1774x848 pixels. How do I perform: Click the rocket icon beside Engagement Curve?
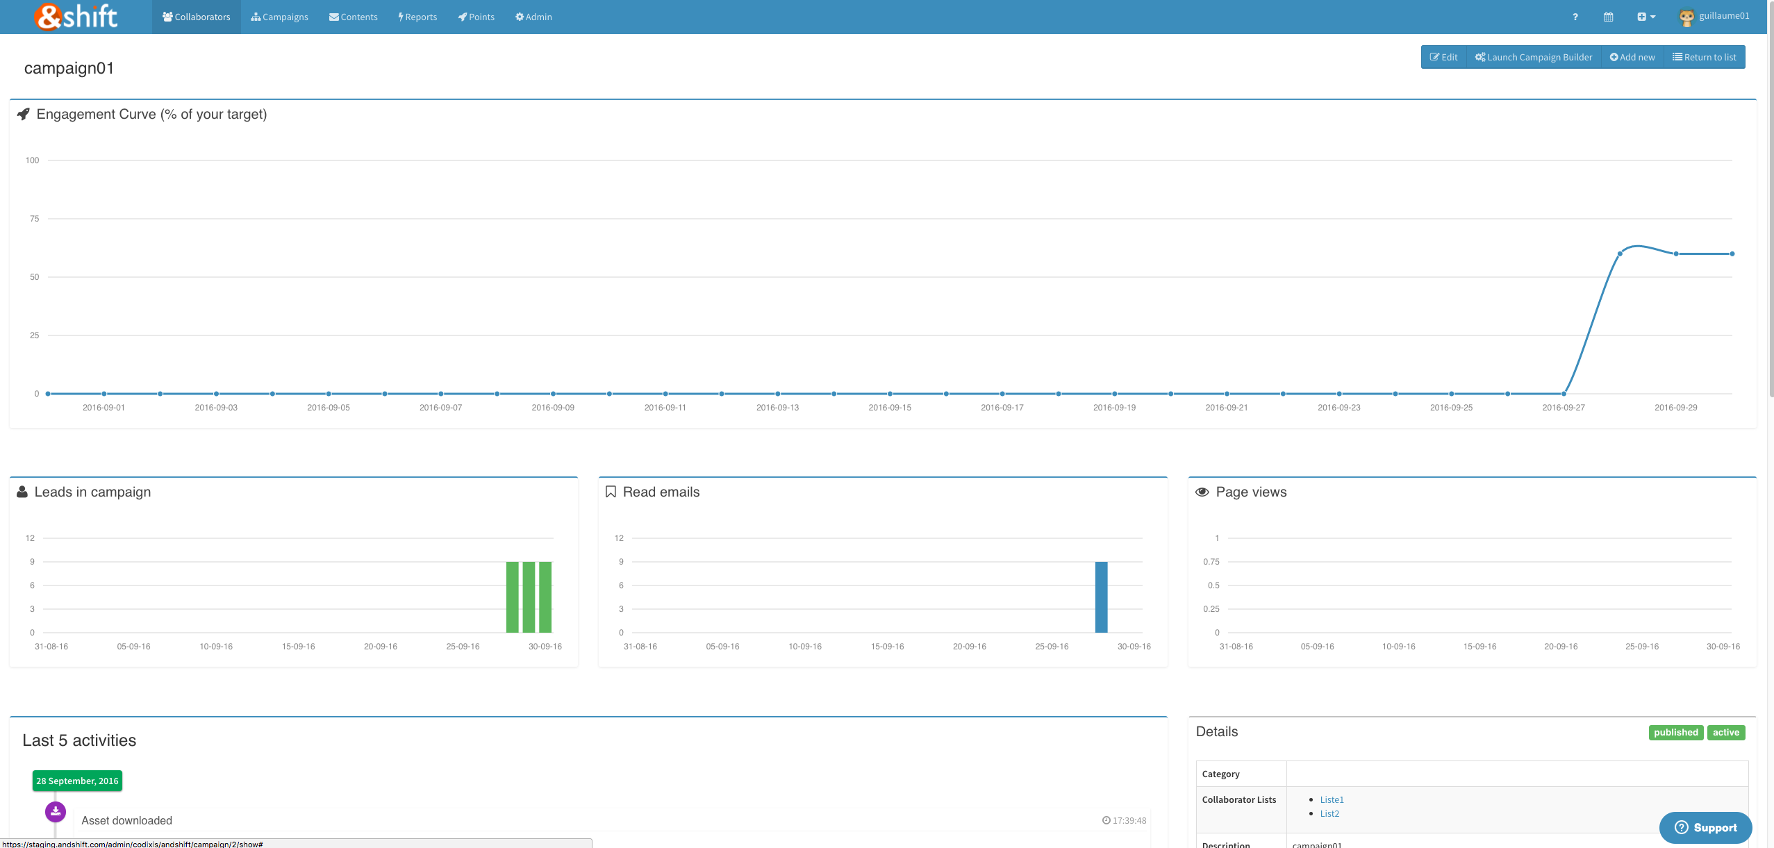pos(24,114)
